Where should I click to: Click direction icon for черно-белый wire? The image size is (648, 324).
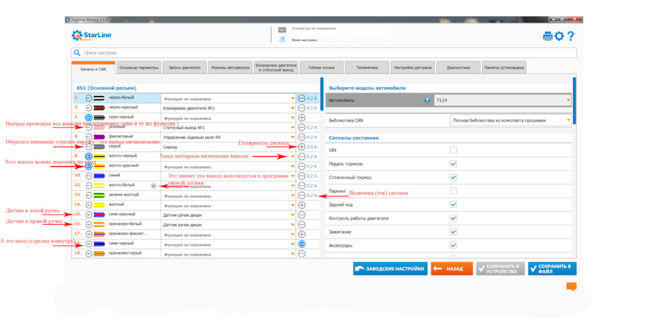pos(88,99)
